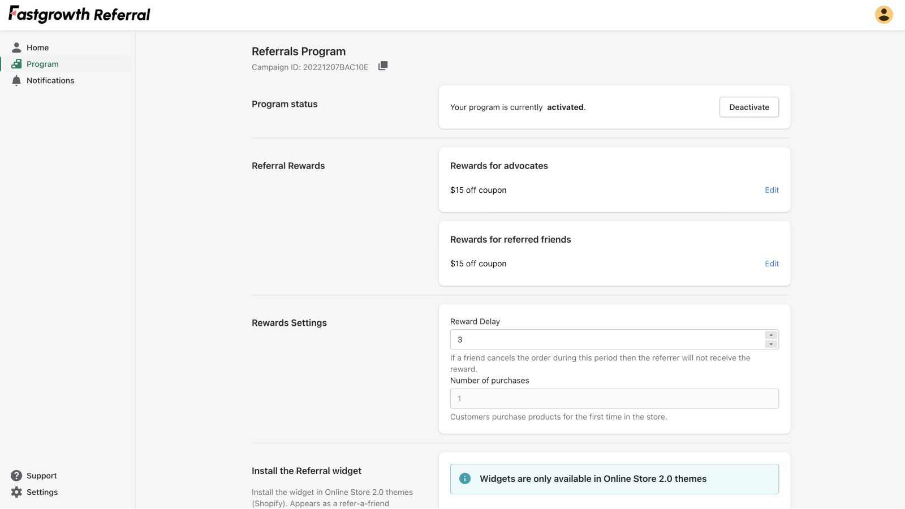Open Notifications via the bell icon
The image size is (905, 509).
coord(16,80)
